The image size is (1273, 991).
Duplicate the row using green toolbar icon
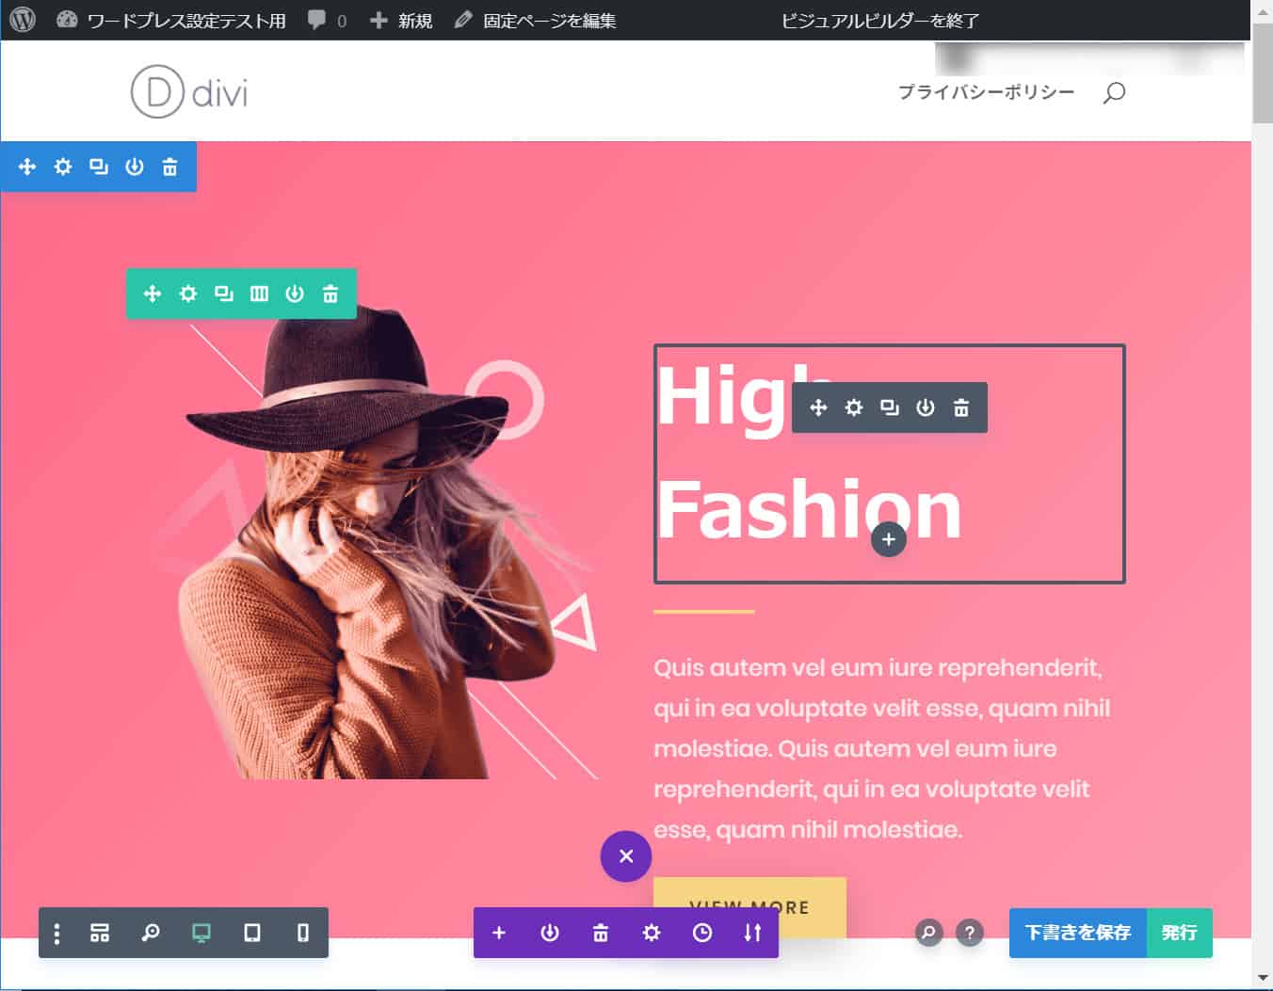coord(224,294)
